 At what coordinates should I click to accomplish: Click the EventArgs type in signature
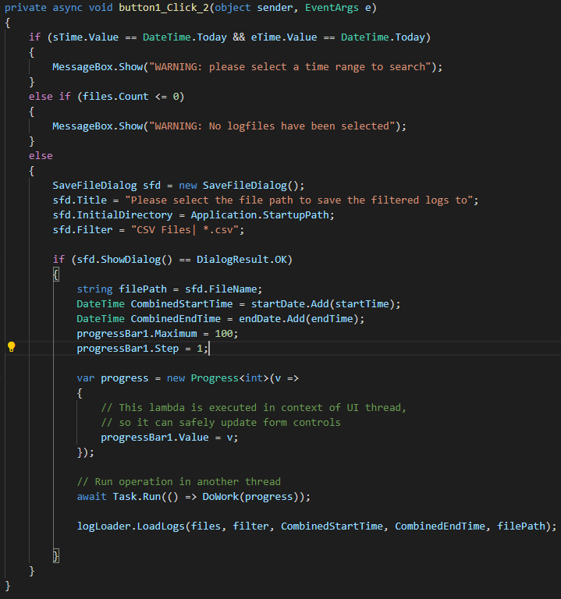coord(332,8)
